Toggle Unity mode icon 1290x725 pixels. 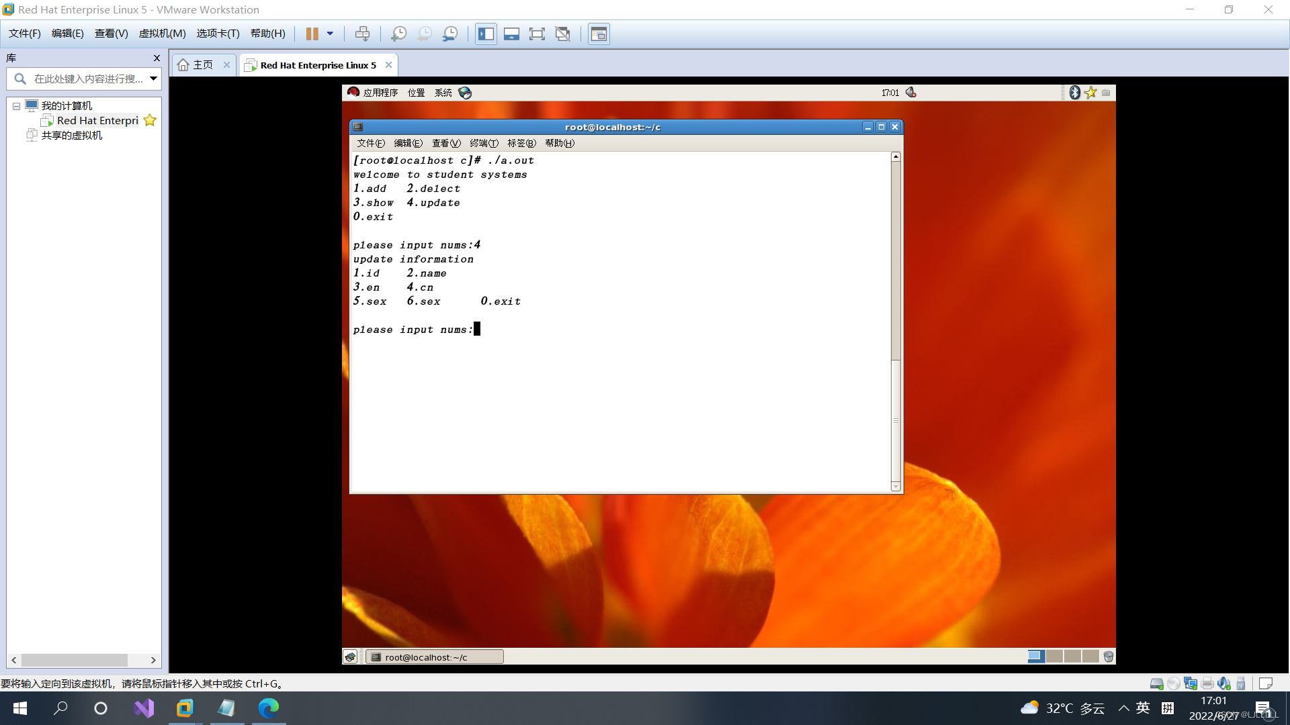click(563, 34)
